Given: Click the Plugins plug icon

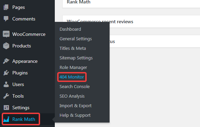Looking at the screenshot, I should (x=6, y=73).
